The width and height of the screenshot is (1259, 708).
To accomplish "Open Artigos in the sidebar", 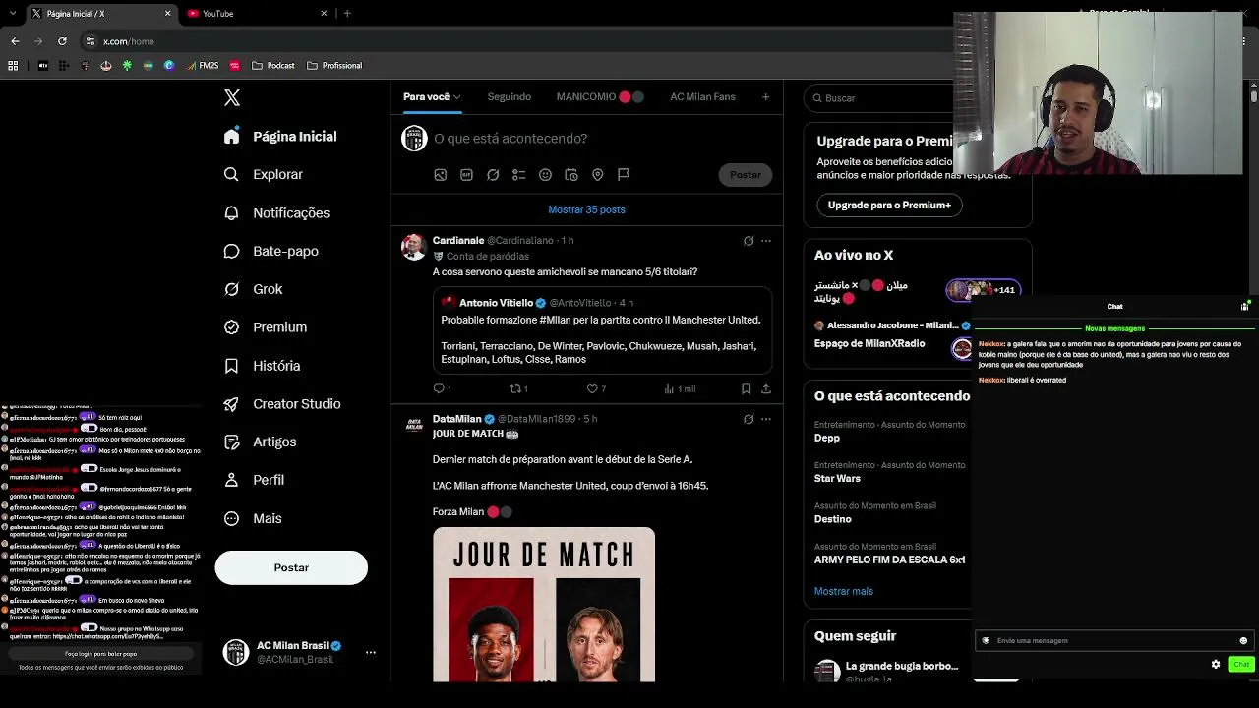I will (x=260, y=442).
